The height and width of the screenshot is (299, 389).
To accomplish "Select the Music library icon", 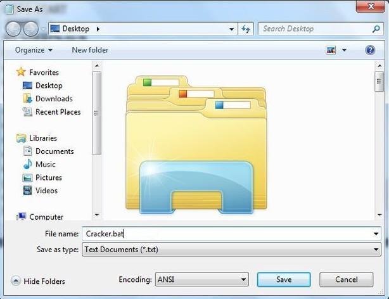I will [x=27, y=165].
